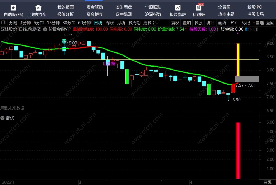Click the 叠加 overlay button
276x185 pixels.
pos(187,23)
